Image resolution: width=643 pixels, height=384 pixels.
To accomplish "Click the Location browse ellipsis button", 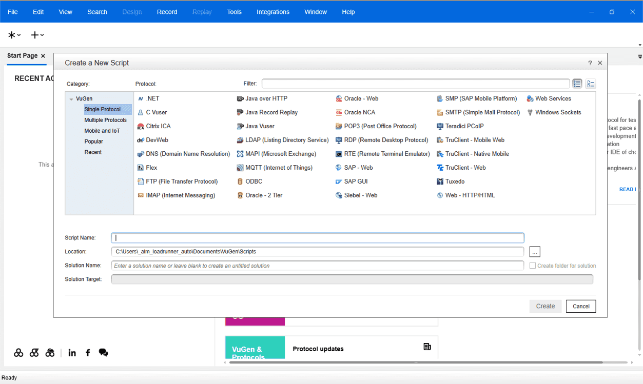I will point(535,252).
